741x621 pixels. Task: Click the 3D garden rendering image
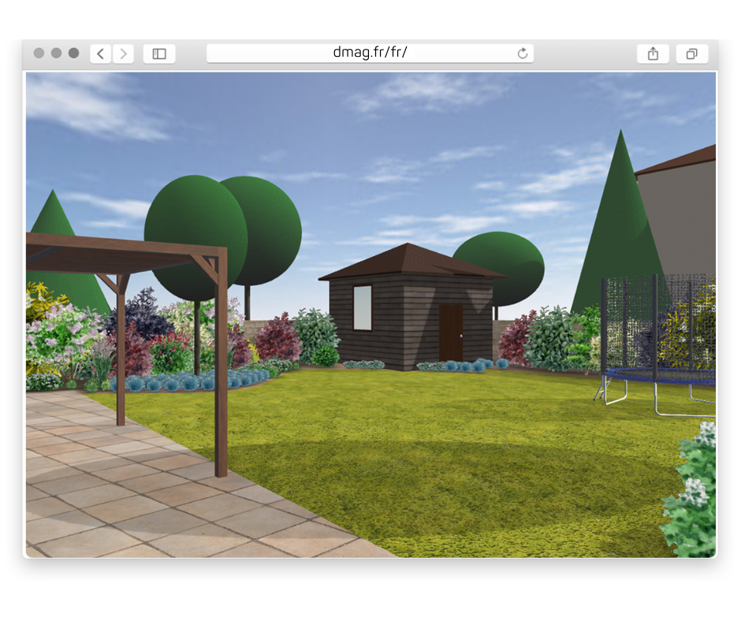pyautogui.click(x=371, y=314)
